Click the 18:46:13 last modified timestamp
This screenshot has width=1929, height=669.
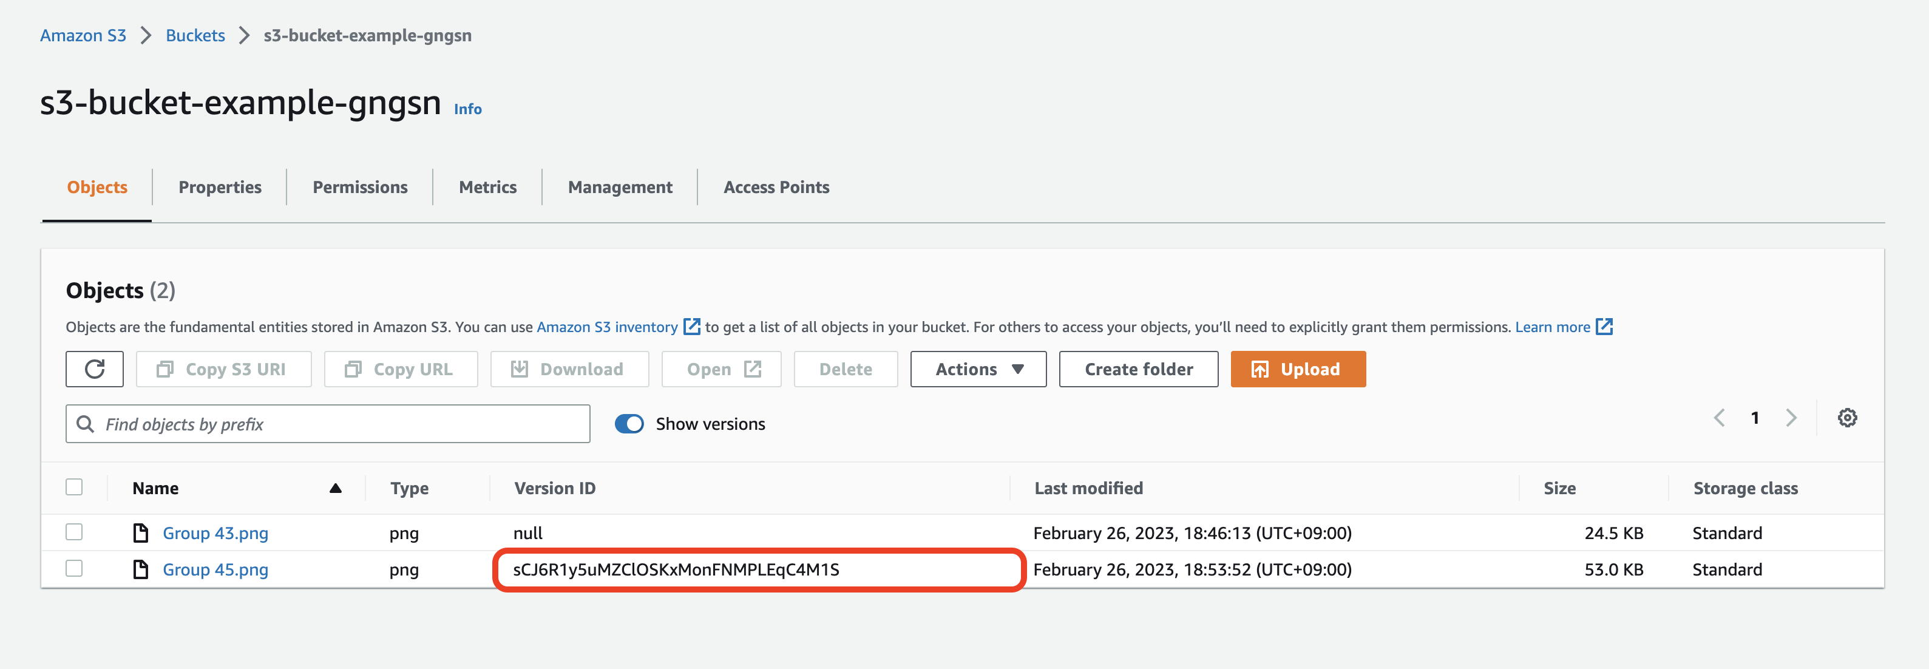[x=1192, y=534]
